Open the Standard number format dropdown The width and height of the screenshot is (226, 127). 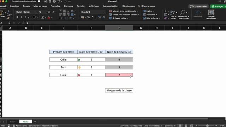(104, 12)
